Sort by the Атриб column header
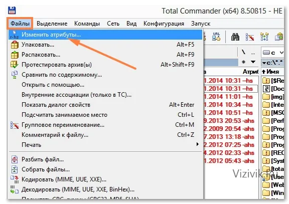289x204 pixels. coord(250,72)
